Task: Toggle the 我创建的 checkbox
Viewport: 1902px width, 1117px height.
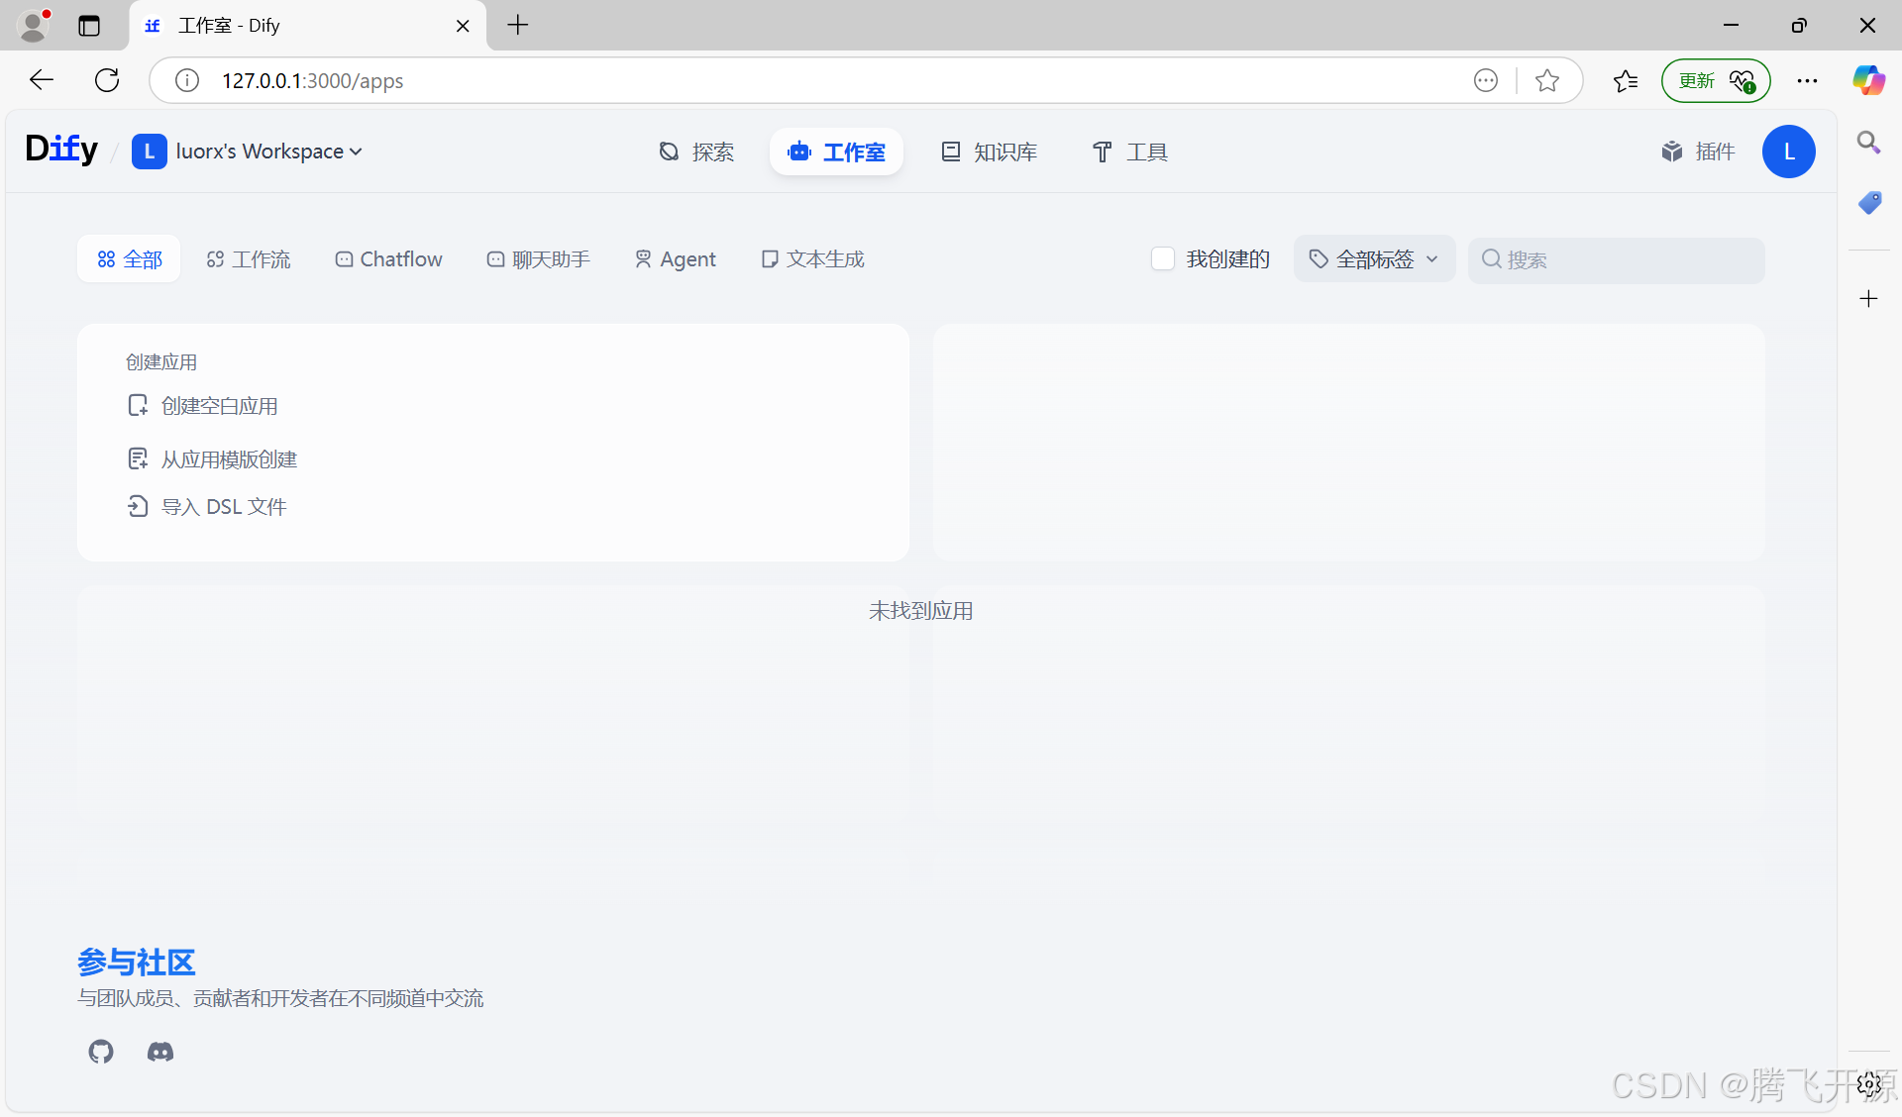Action: (1163, 258)
